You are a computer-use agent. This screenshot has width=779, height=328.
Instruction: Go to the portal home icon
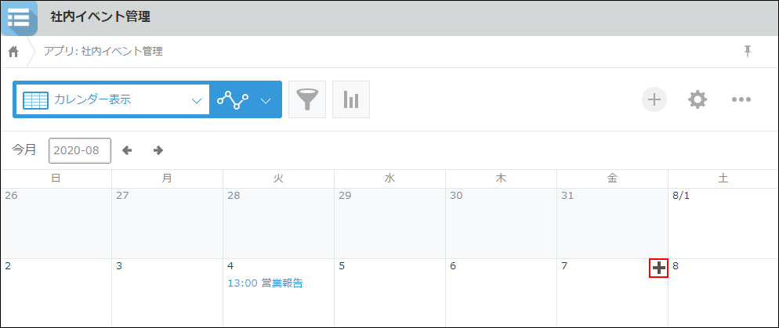(13, 52)
